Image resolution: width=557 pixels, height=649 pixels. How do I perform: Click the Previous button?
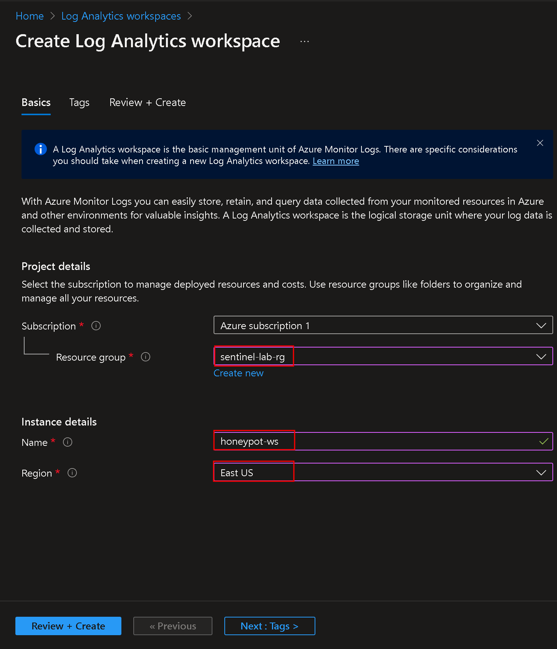173,626
